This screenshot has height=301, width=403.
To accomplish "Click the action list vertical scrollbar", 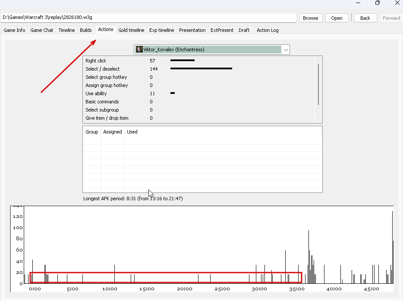I will (x=318, y=84).
